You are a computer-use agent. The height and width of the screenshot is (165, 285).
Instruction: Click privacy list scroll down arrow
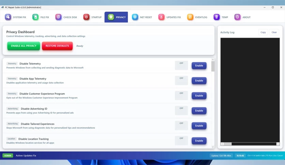(x=213, y=147)
